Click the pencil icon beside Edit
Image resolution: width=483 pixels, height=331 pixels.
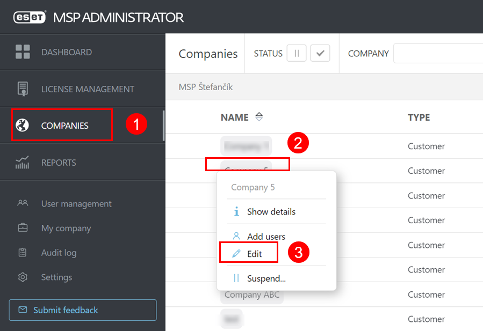click(236, 253)
